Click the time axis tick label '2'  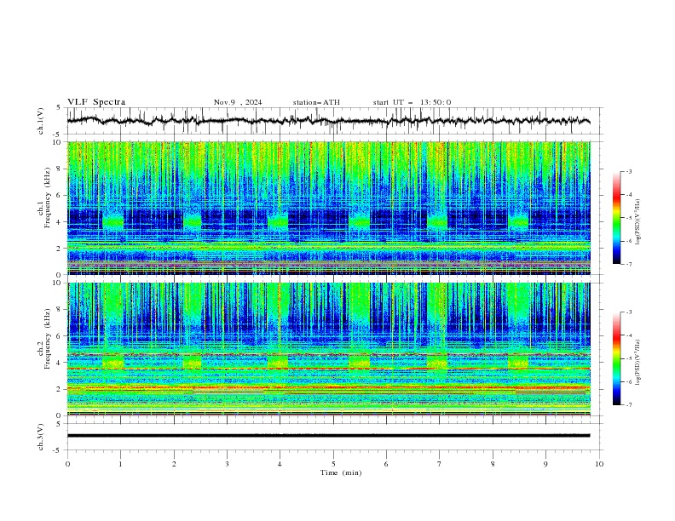pyautogui.click(x=174, y=464)
